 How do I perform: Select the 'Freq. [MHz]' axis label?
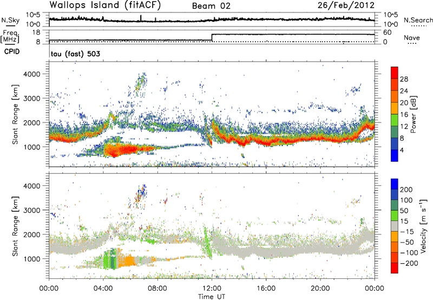[x=10, y=36]
